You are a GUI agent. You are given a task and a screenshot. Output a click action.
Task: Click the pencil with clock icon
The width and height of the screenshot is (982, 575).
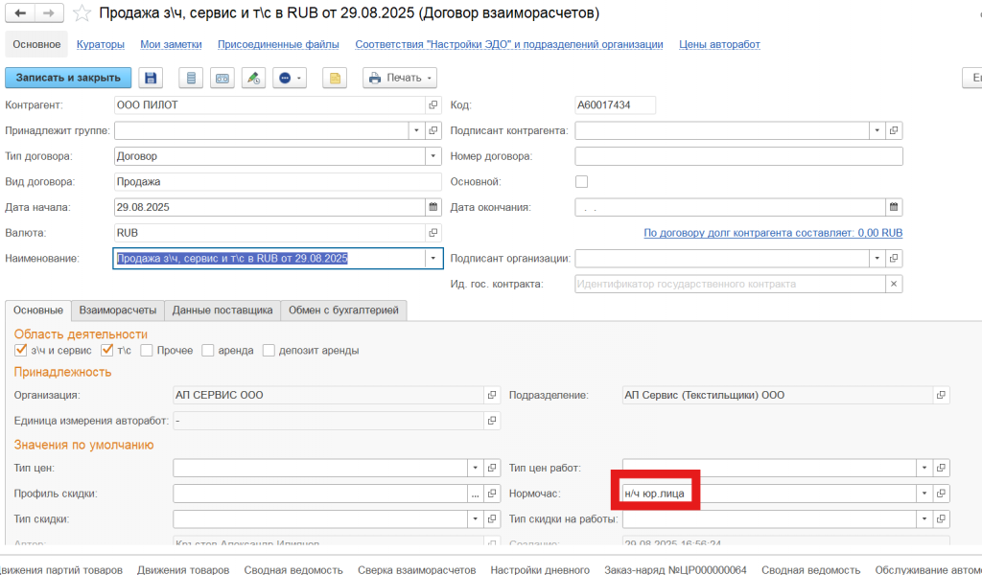[x=253, y=78]
